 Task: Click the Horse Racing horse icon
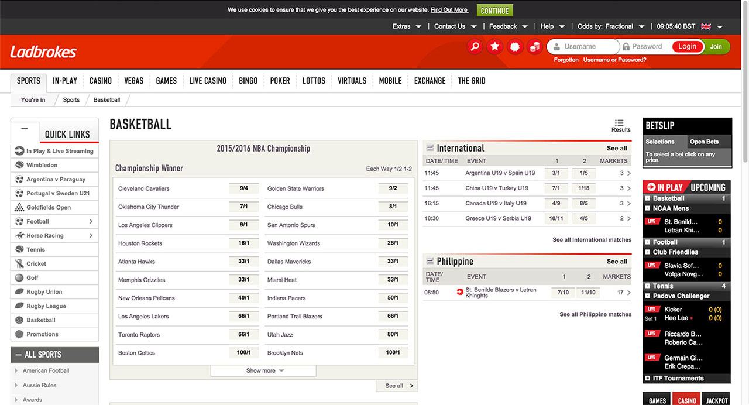coord(19,235)
